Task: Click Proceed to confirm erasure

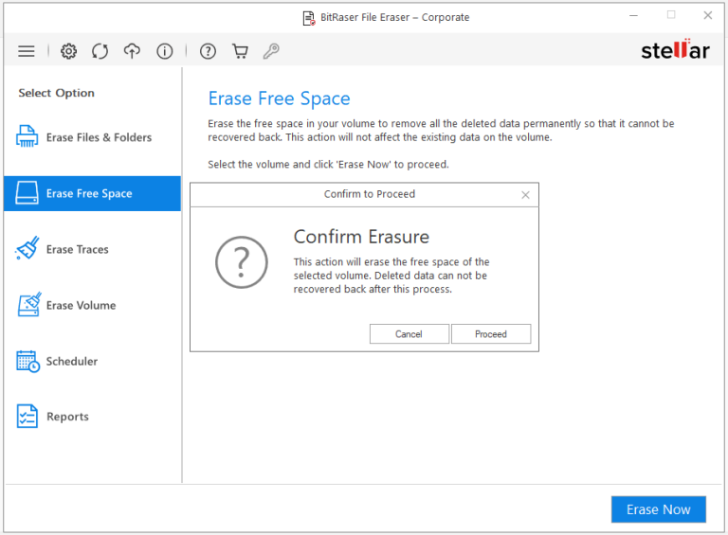Action: coord(491,334)
